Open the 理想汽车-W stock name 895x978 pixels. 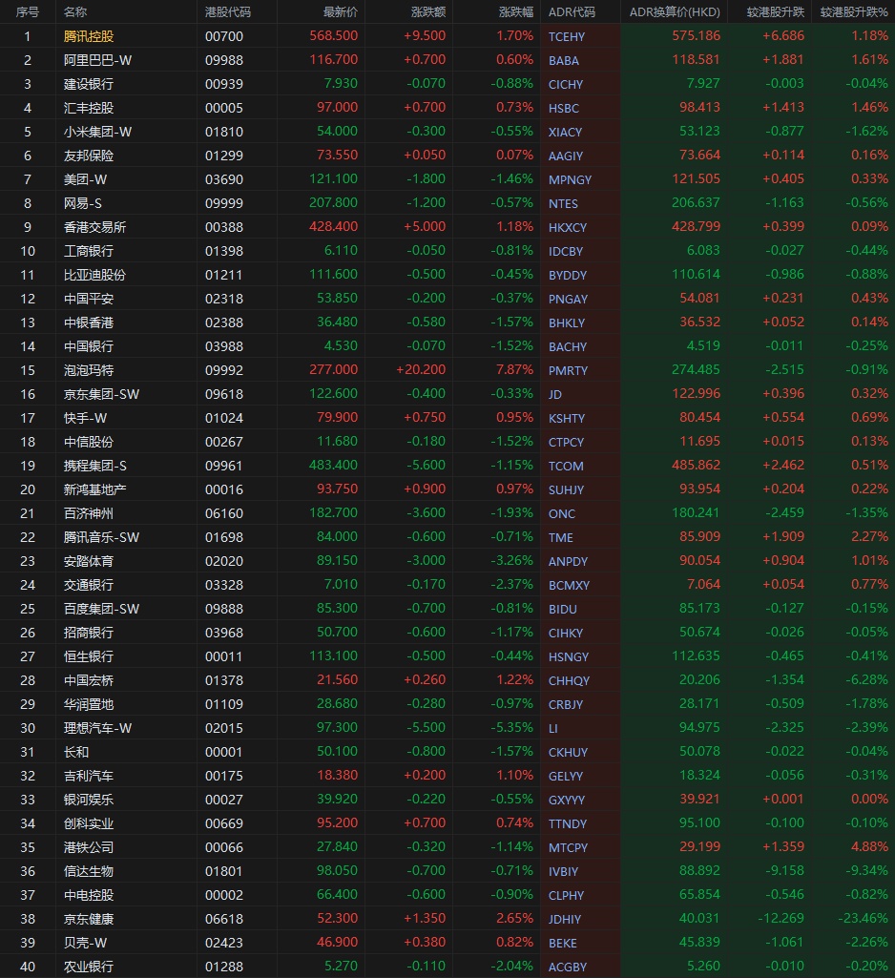(x=98, y=728)
